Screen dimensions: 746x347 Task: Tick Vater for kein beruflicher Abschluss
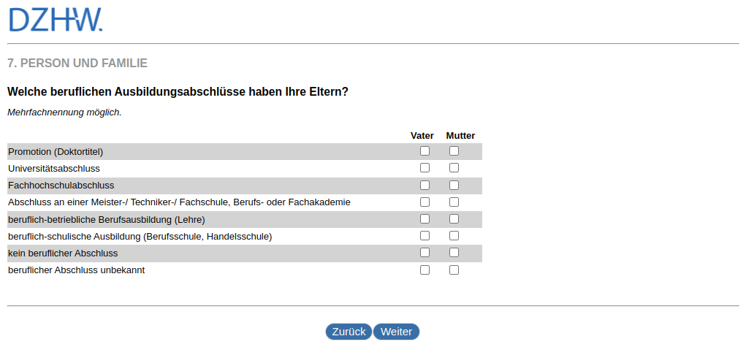tap(425, 253)
